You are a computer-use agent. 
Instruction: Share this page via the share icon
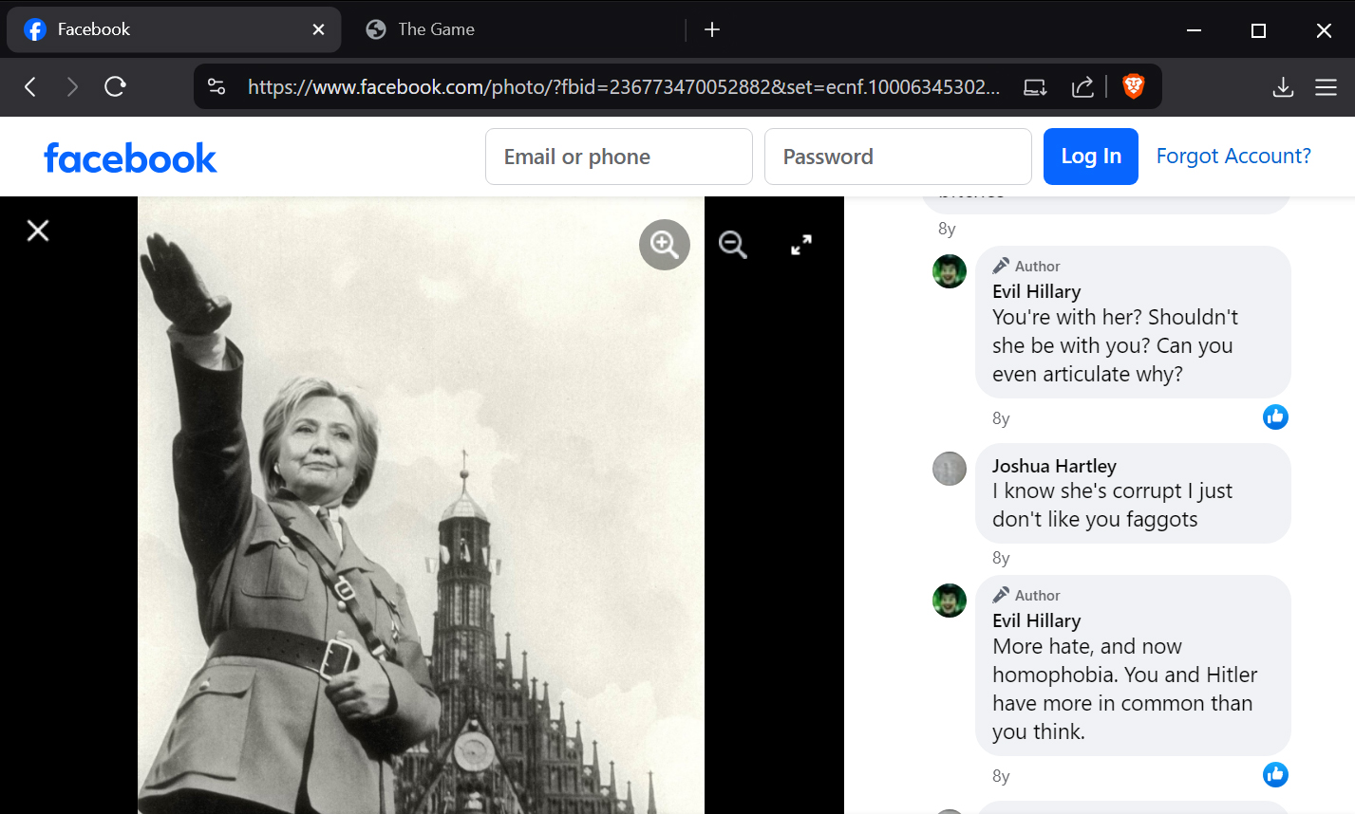point(1082,87)
